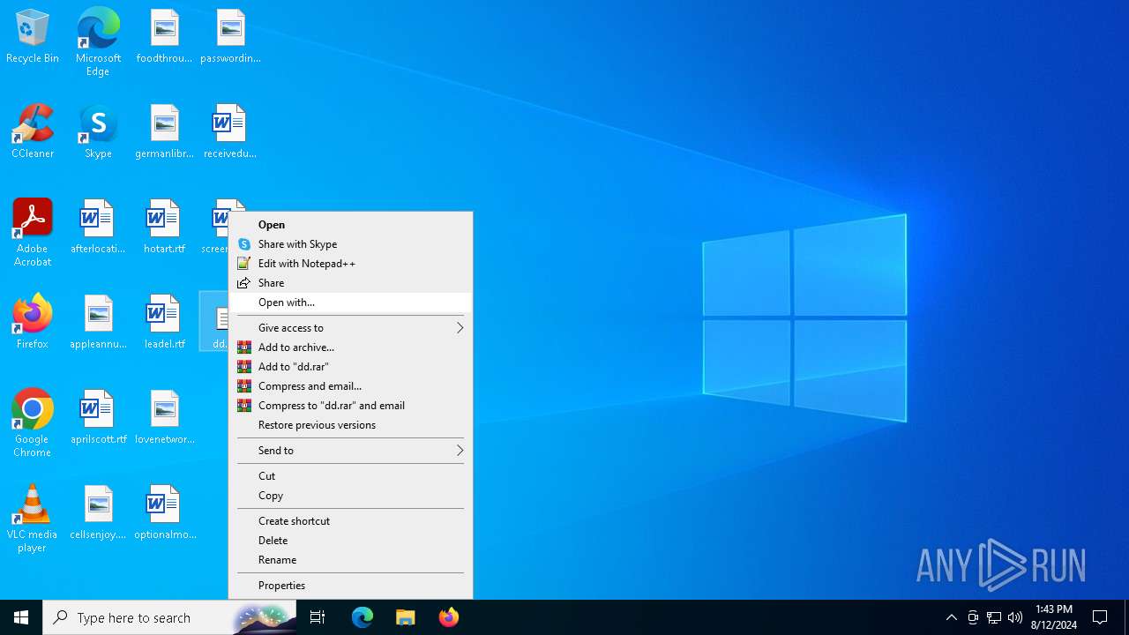
Task: Select the VLC media player shortcut
Action: click(x=33, y=519)
